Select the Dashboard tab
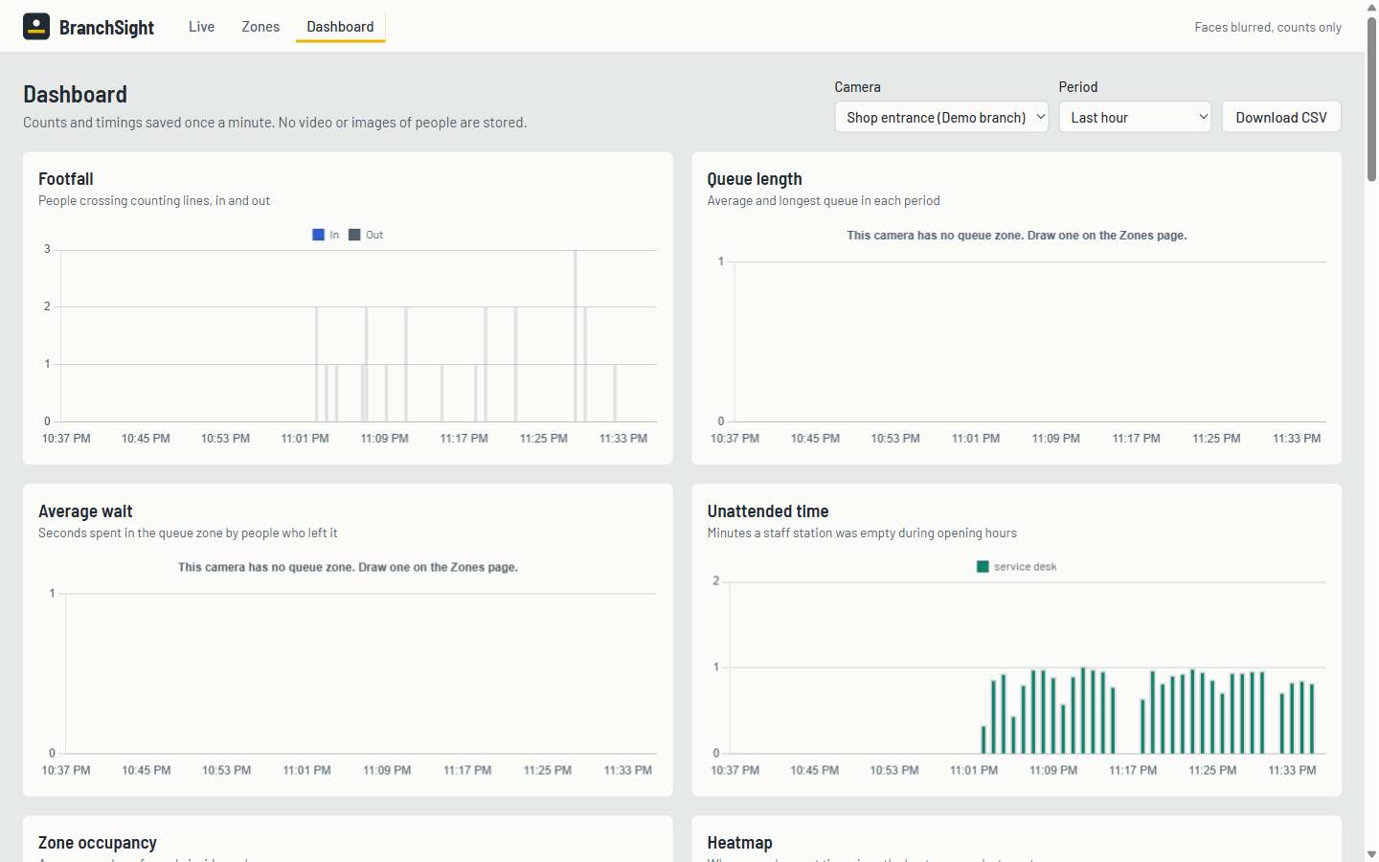This screenshot has height=862, width=1379. coord(340,27)
